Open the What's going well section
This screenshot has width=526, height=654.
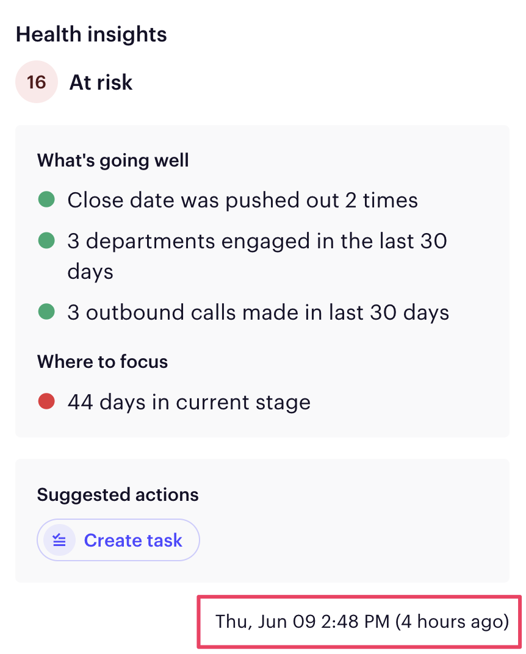click(x=112, y=160)
